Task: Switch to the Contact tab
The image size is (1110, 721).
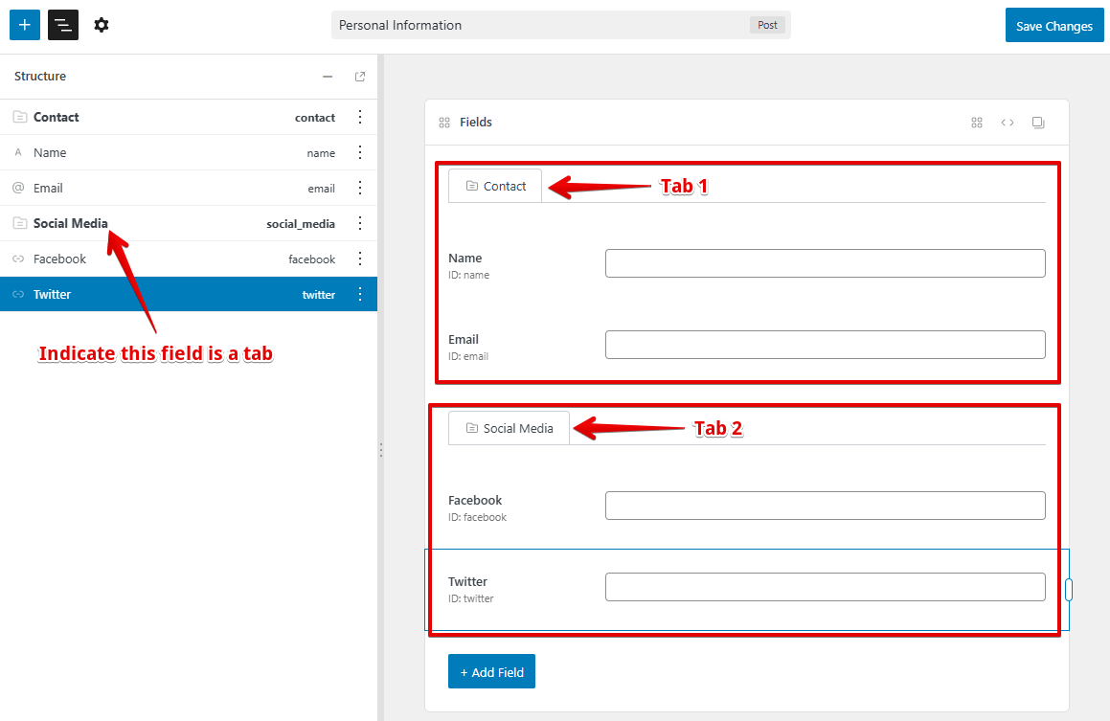Action: [495, 186]
